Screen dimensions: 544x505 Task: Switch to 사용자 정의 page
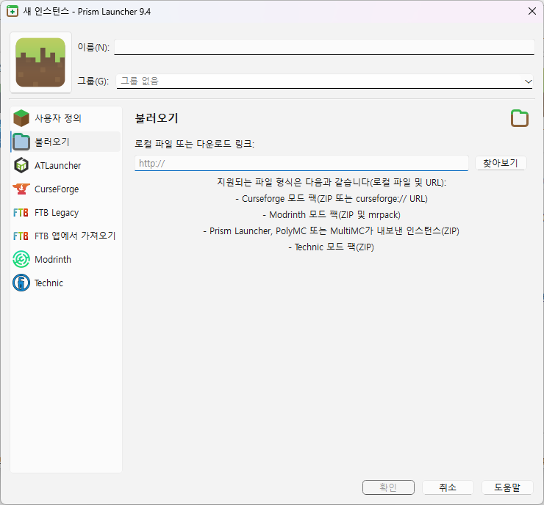66,118
